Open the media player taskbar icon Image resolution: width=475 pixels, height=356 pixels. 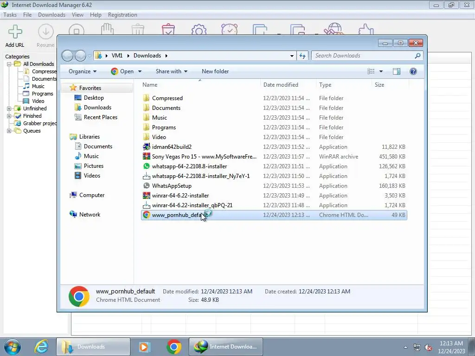[144, 347]
